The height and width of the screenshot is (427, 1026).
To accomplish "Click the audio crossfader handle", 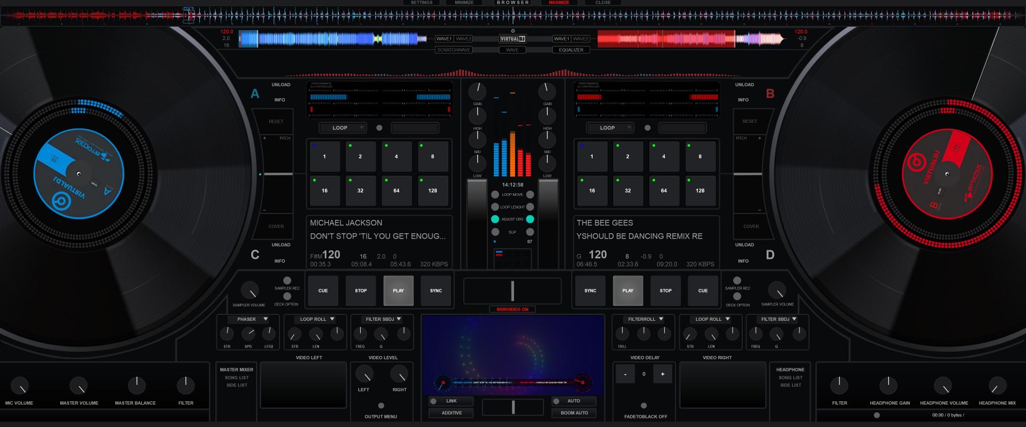I will tap(512, 291).
